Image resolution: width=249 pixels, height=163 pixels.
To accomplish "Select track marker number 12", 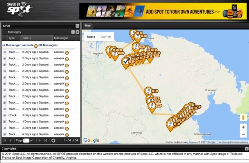I will (x=150, y=57).
